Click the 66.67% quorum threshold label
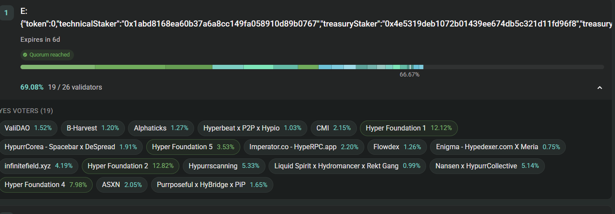 coord(410,74)
